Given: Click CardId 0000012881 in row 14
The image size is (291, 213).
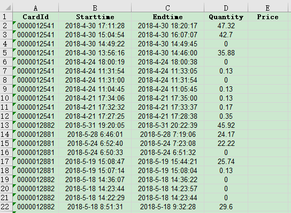Looking at the screenshot, I should point(36,134).
